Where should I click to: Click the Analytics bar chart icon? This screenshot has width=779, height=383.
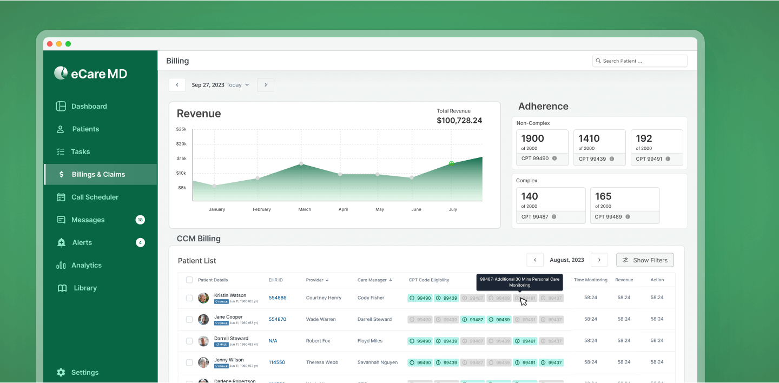pos(61,266)
